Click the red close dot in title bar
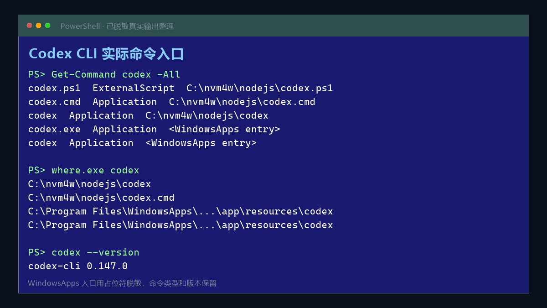This screenshot has height=308, width=547. [29, 26]
